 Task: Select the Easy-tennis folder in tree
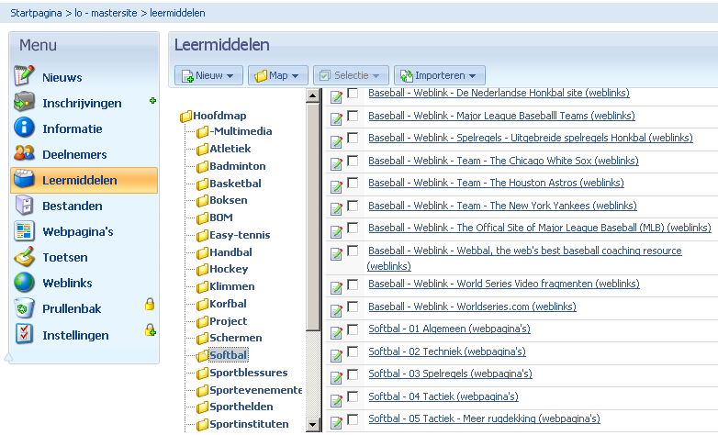(x=240, y=235)
